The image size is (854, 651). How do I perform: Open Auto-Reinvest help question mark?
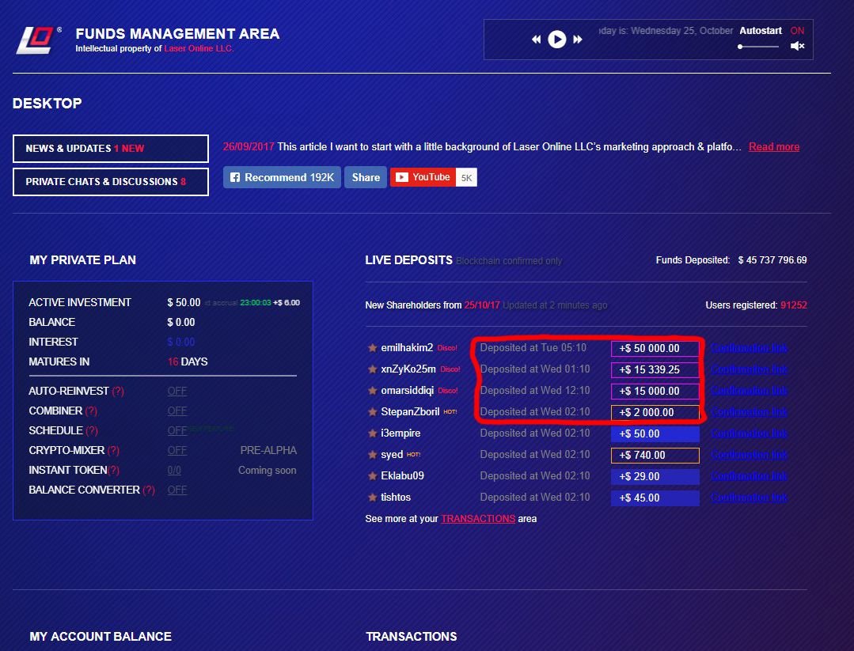118,392
